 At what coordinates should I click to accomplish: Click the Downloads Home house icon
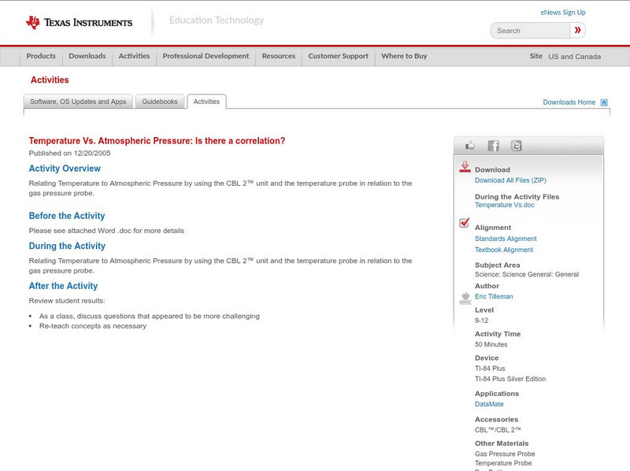point(604,102)
